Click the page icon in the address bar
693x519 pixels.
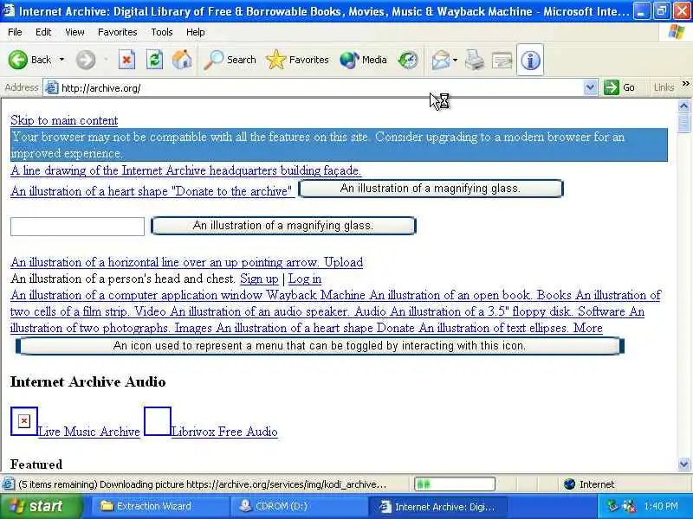[52, 88]
